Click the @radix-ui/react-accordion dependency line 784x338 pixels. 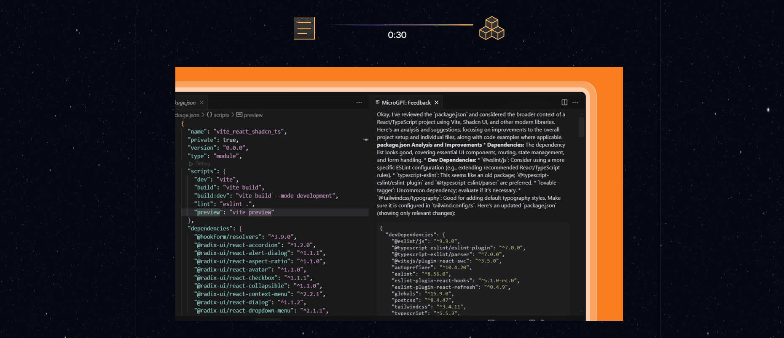[x=255, y=245]
